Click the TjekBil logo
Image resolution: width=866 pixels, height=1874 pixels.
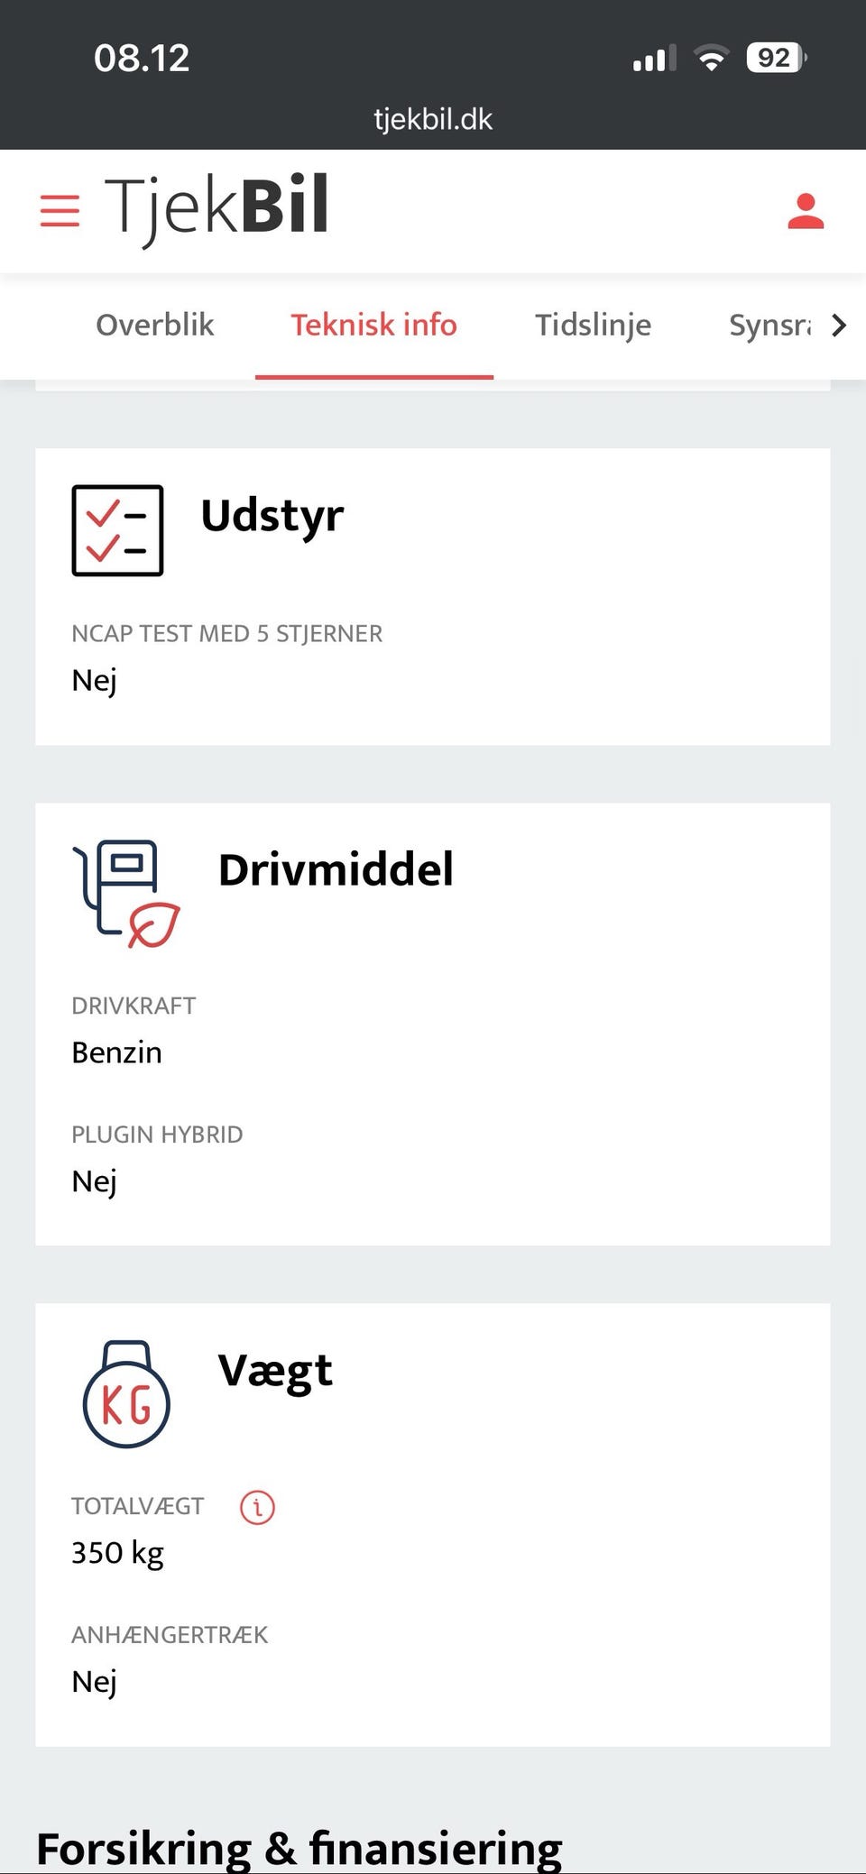click(216, 207)
